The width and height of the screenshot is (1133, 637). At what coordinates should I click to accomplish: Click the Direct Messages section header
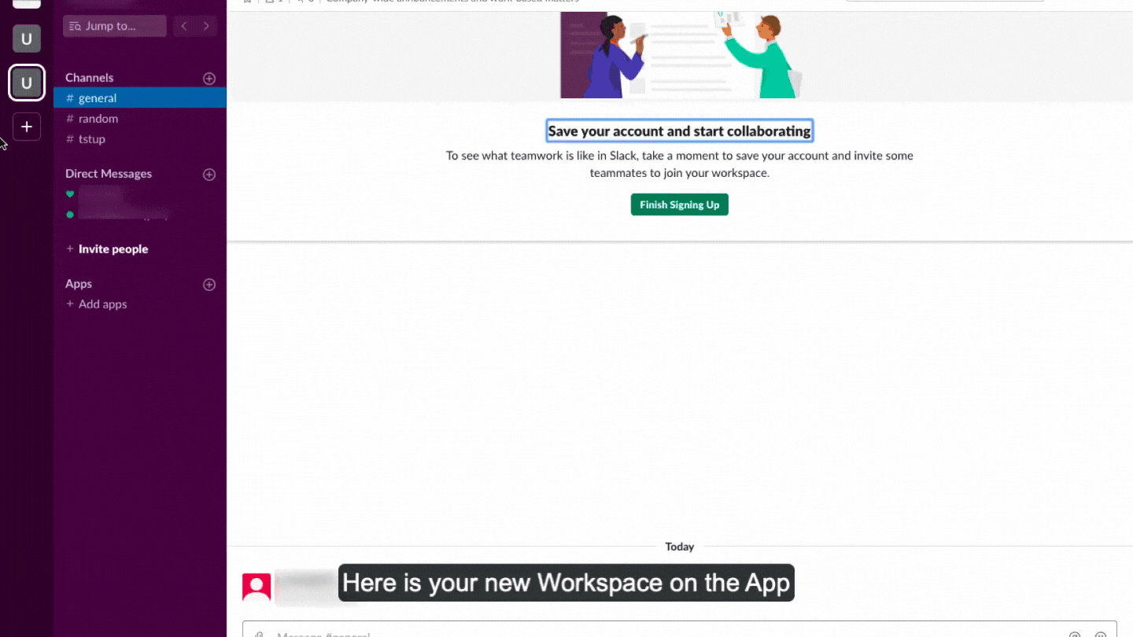click(109, 174)
